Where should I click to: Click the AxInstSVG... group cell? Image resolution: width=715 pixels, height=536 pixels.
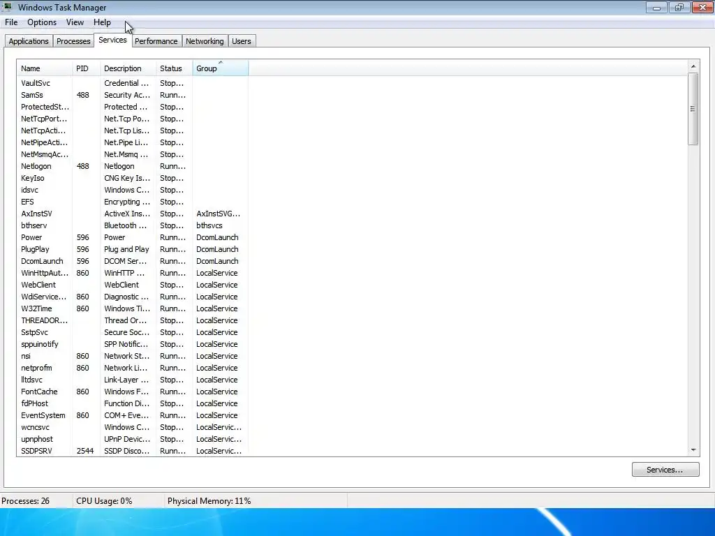coord(218,214)
